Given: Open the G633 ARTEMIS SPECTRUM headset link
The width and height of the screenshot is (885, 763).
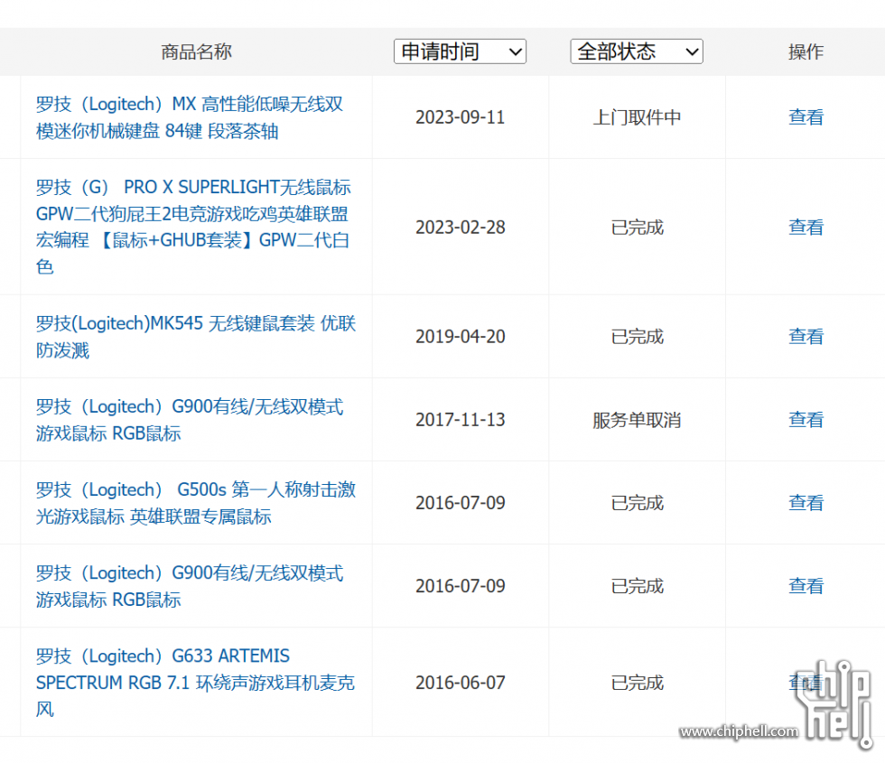Looking at the screenshot, I should 195,683.
